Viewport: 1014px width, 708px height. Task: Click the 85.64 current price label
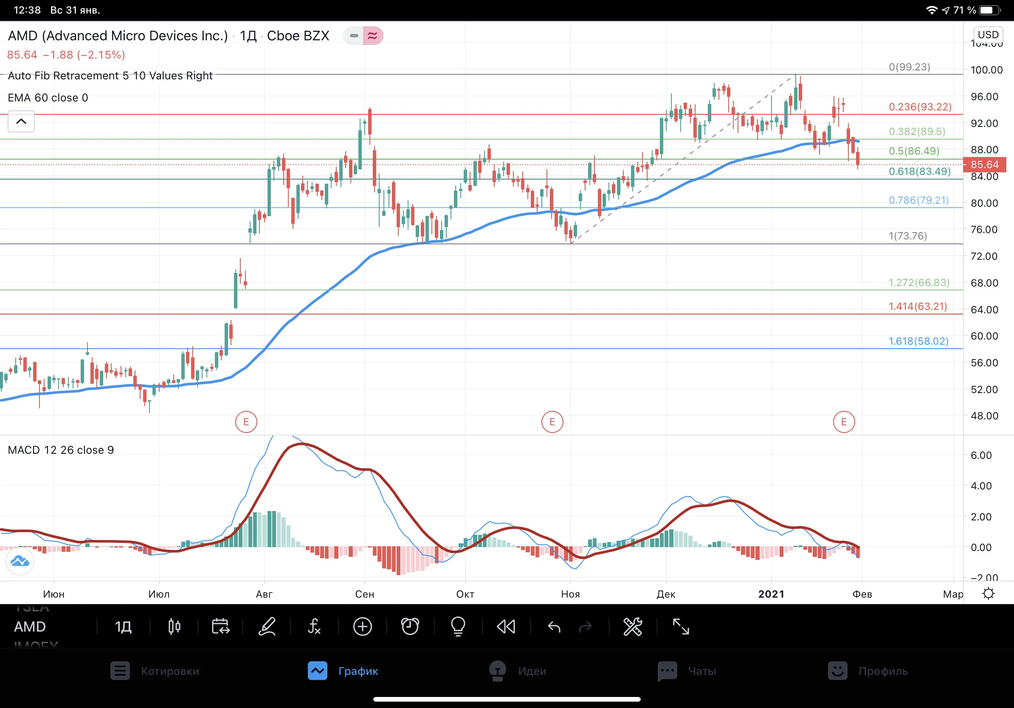tap(985, 165)
